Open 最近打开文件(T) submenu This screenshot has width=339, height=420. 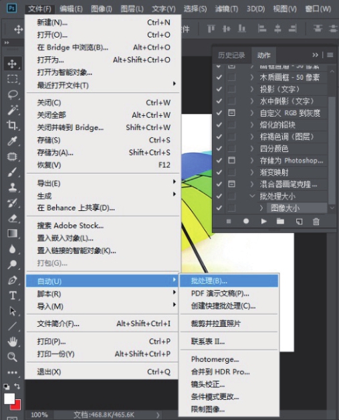pyautogui.click(x=103, y=85)
